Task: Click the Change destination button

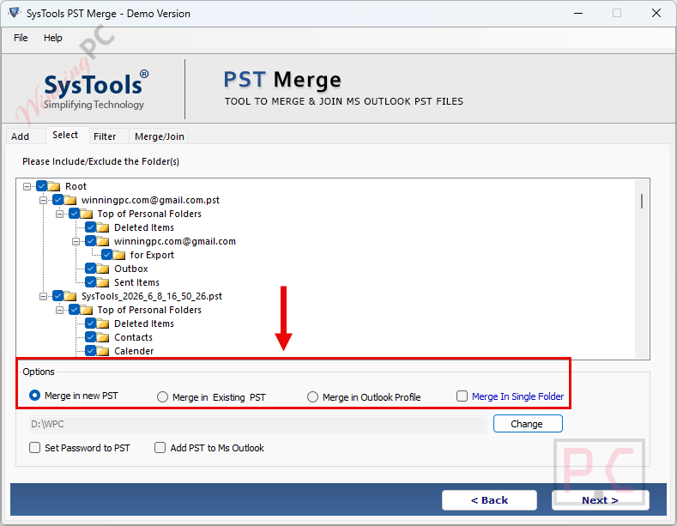Action: click(x=528, y=424)
